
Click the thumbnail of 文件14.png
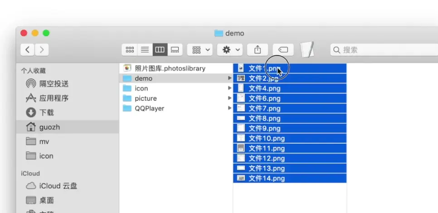[x=241, y=178]
